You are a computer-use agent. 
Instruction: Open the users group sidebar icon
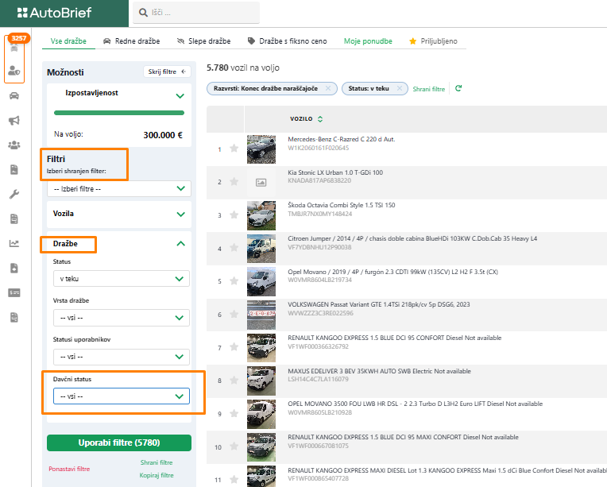tap(14, 145)
